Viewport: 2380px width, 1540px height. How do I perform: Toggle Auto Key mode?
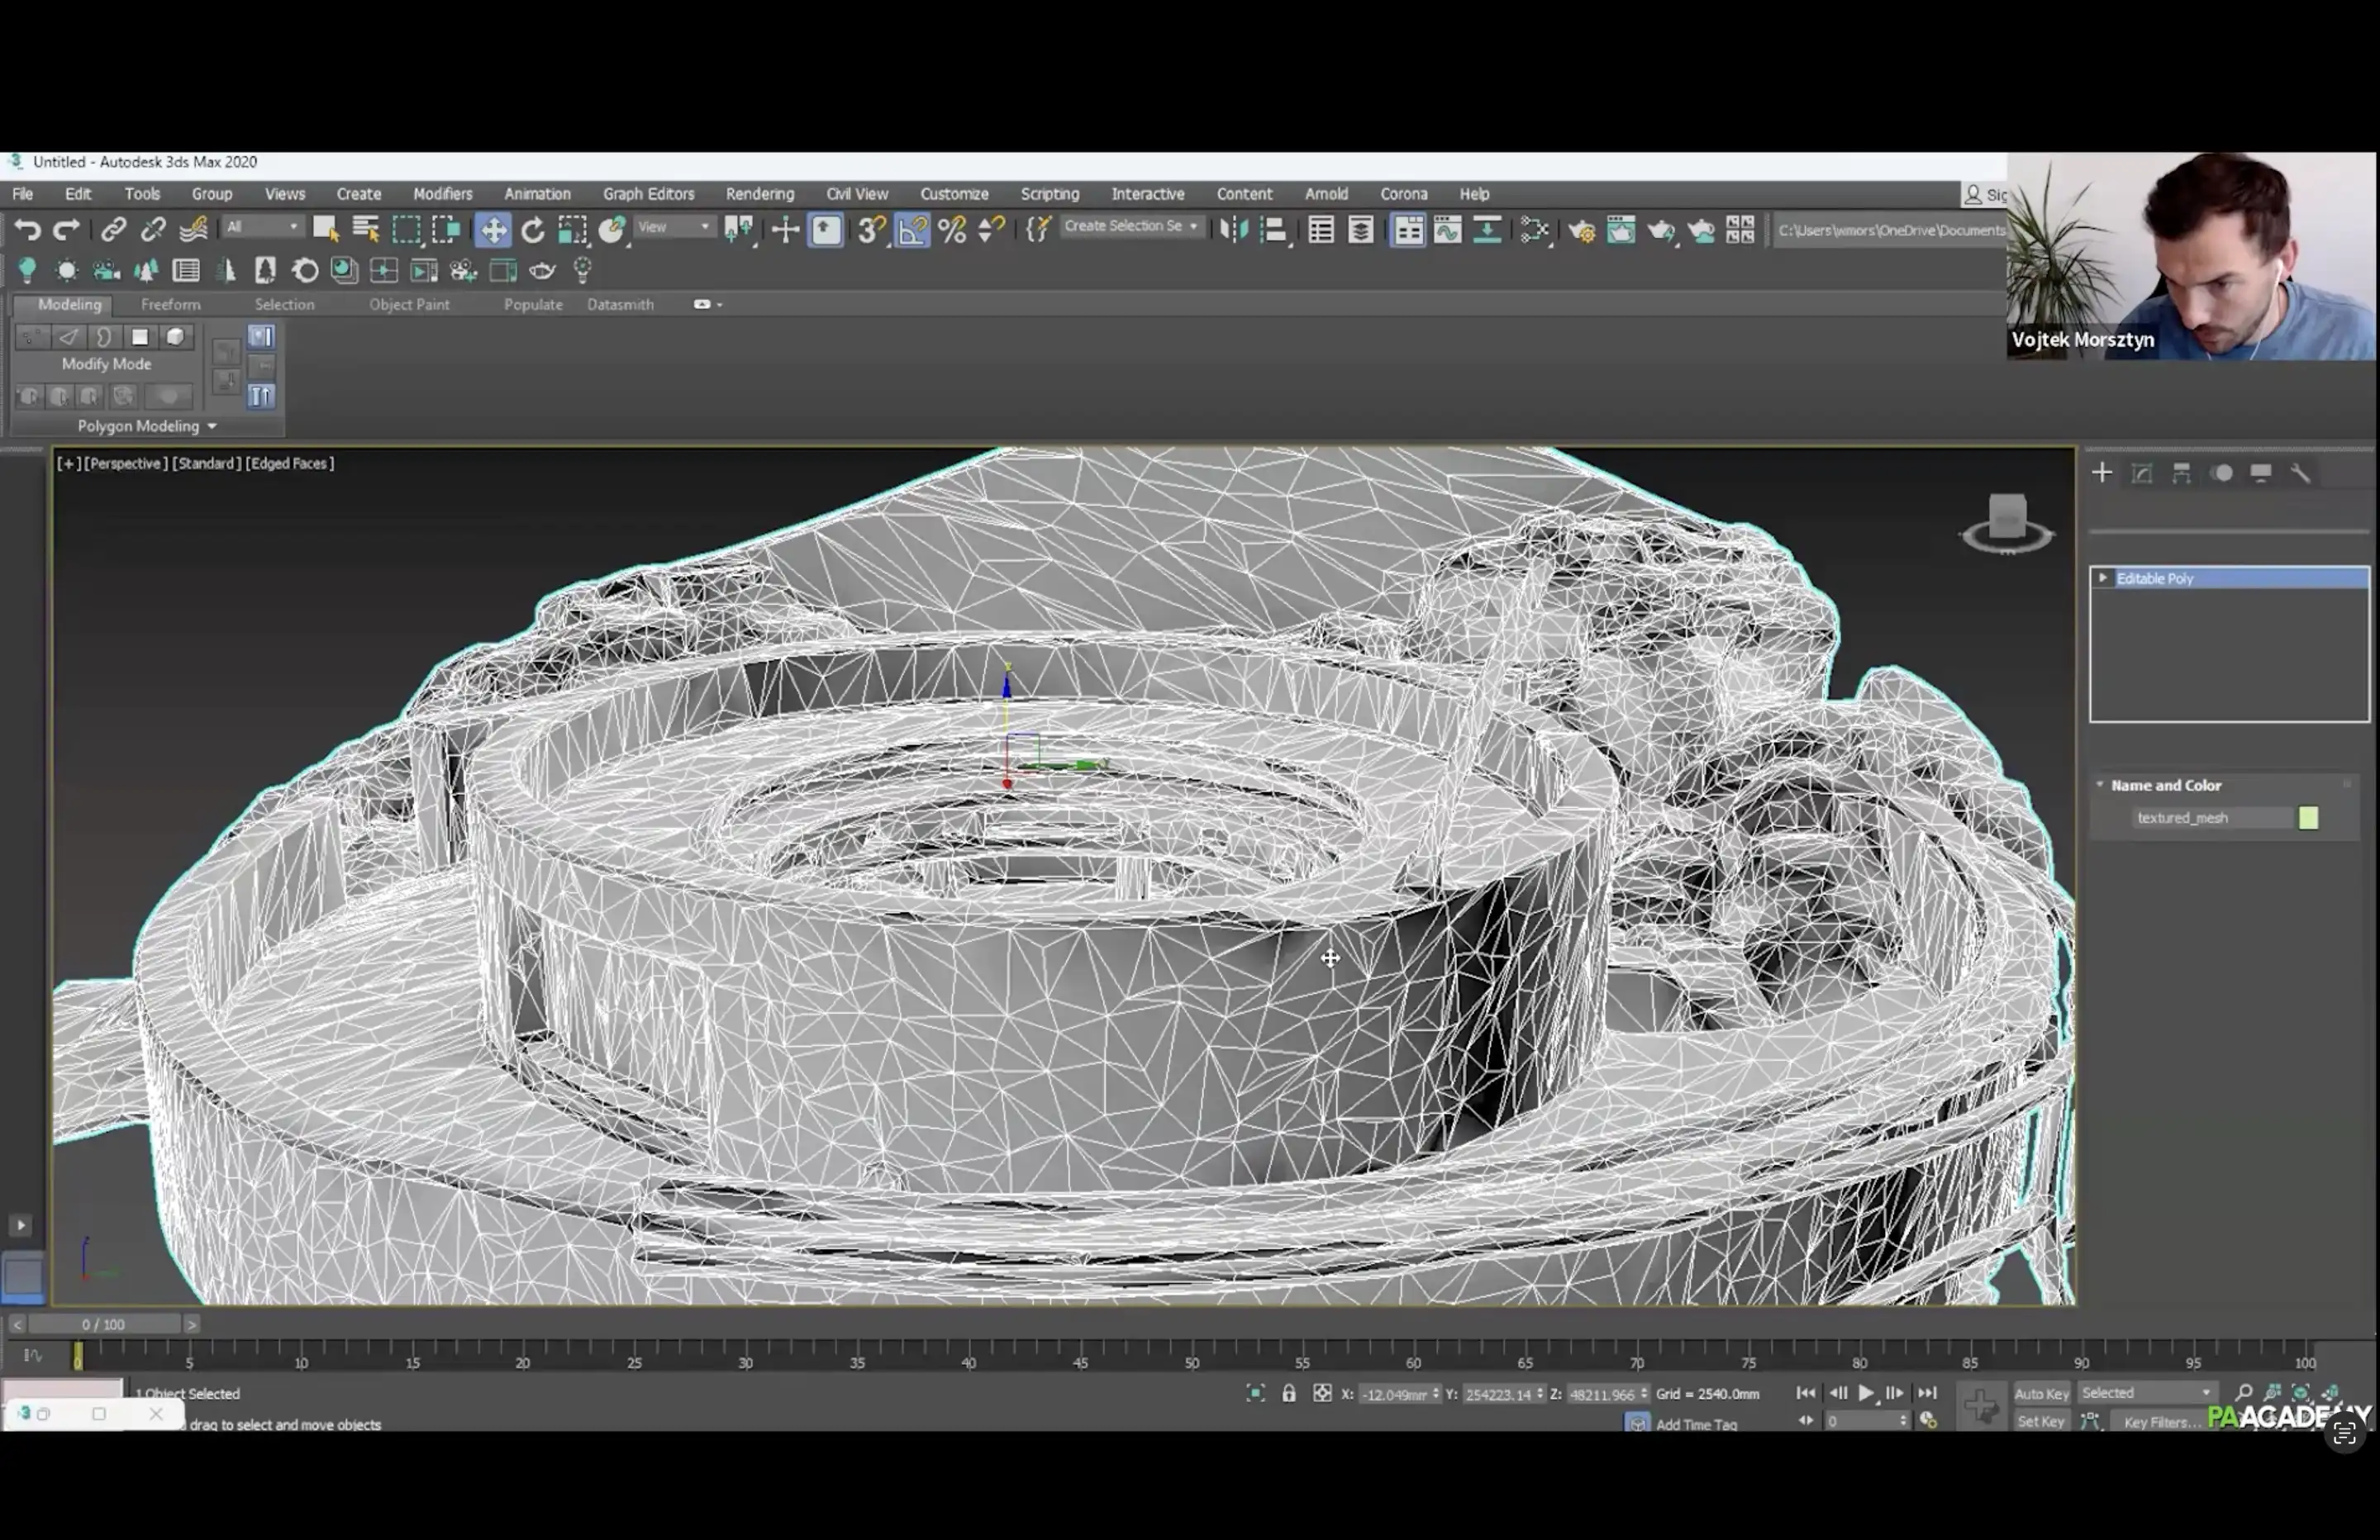[x=2041, y=1393]
